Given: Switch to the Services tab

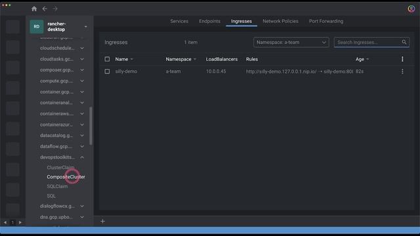Looking at the screenshot, I should [179, 21].
